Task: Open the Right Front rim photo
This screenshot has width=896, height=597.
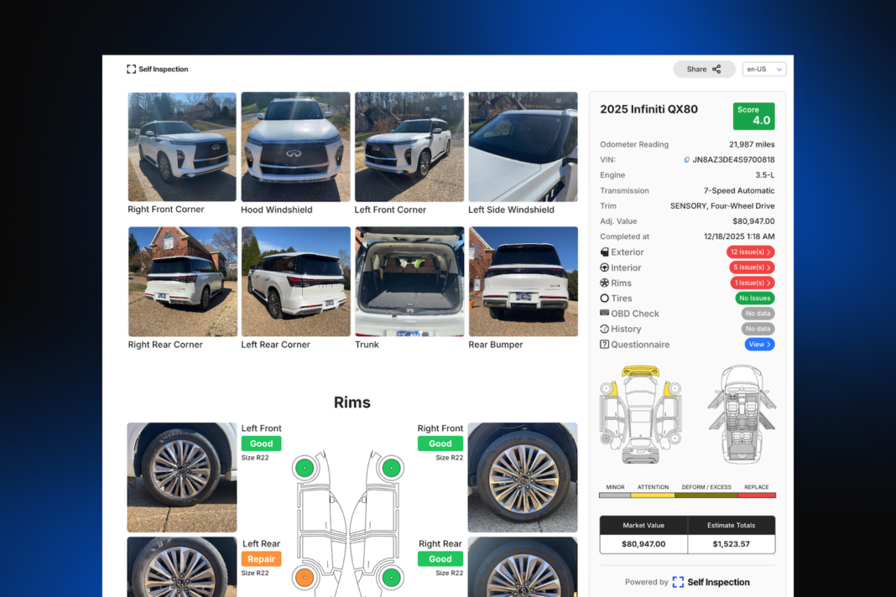Action: (523, 478)
